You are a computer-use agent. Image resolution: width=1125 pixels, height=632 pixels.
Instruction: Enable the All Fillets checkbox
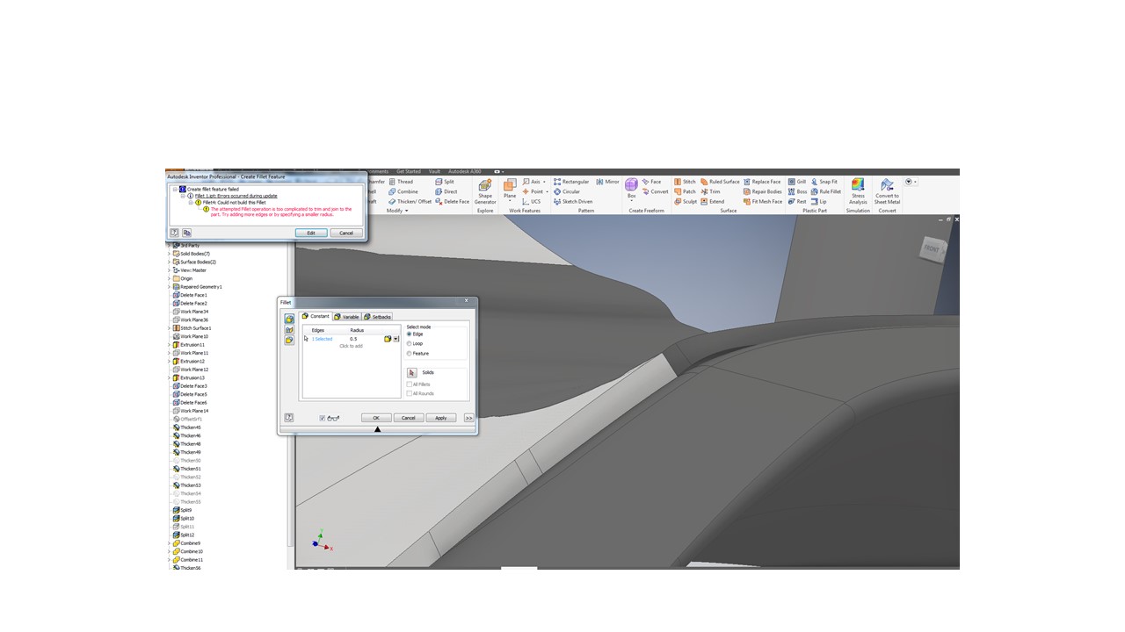(x=409, y=384)
